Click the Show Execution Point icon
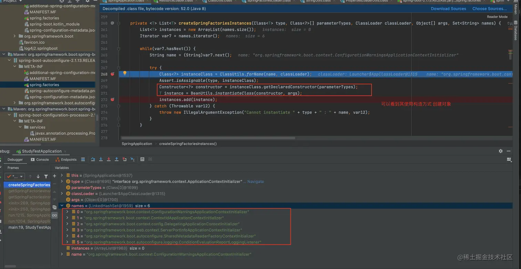 (x=83, y=159)
